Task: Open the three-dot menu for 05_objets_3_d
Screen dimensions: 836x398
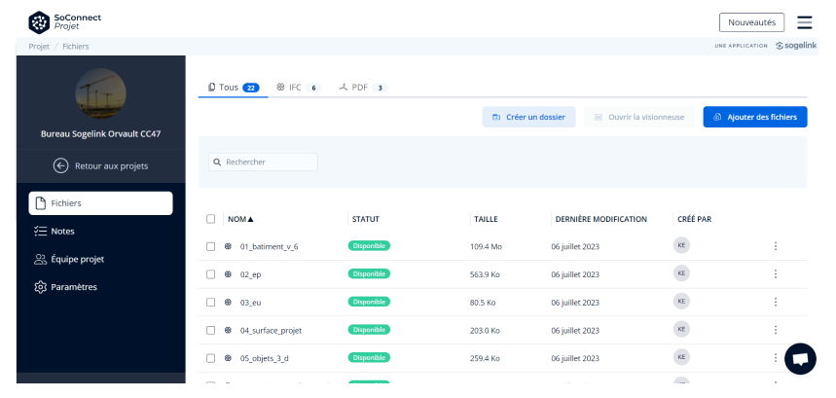Action: click(x=776, y=357)
